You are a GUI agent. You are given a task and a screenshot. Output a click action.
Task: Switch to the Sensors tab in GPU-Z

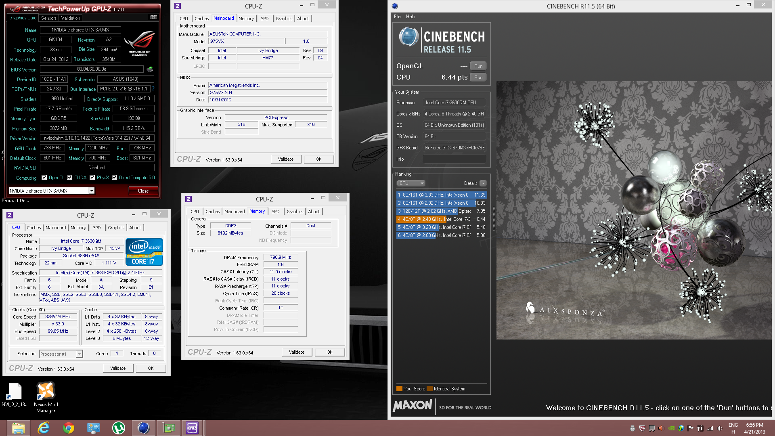pos(49,18)
